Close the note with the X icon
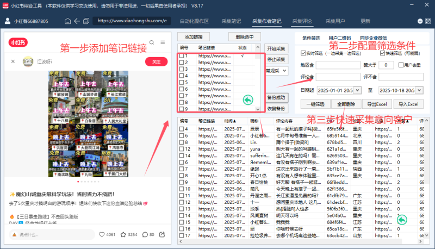This screenshot has width=435, height=249. coord(13,61)
